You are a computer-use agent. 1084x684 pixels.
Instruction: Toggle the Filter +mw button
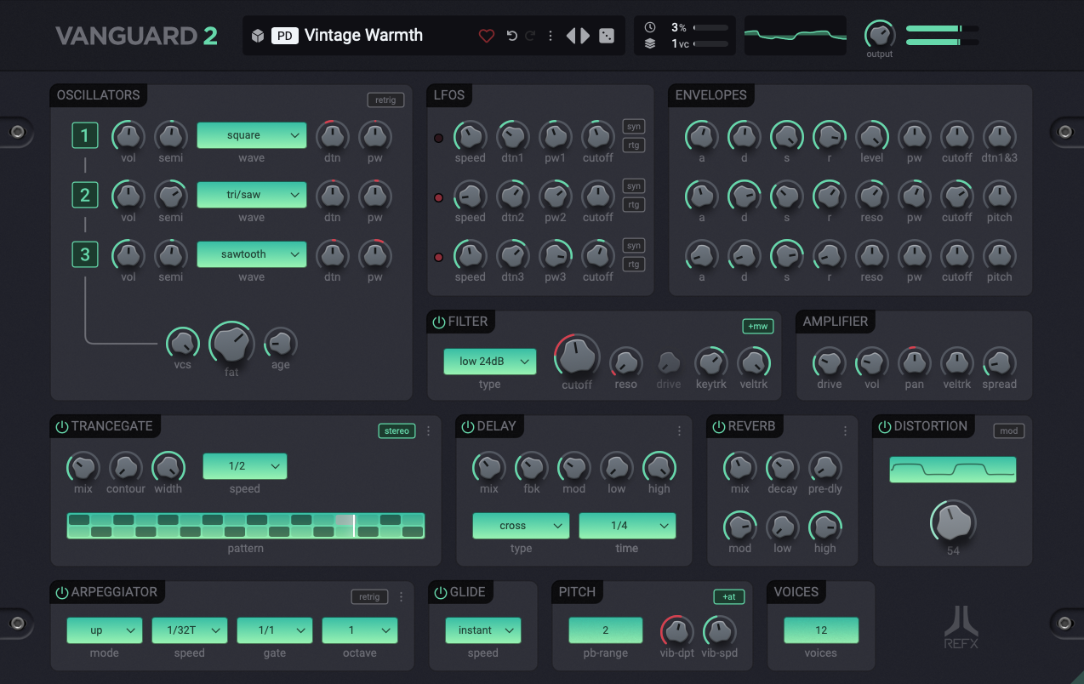point(757,326)
